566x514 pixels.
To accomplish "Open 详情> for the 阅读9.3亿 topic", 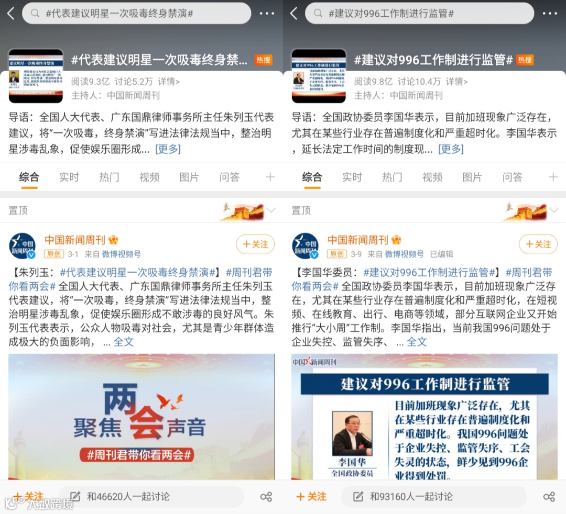I will (x=169, y=82).
